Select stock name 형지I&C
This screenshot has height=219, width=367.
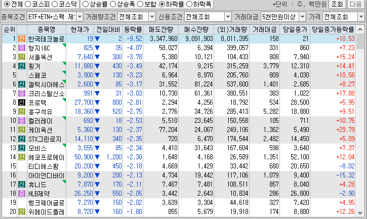coord(39,48)
